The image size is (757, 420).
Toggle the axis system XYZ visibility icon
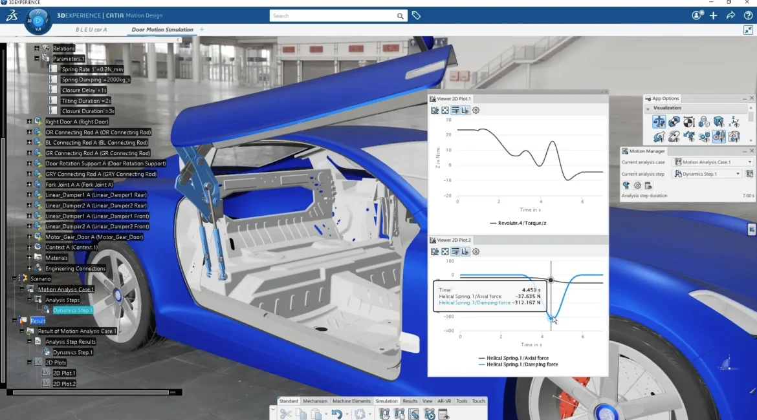coord(734,121)
